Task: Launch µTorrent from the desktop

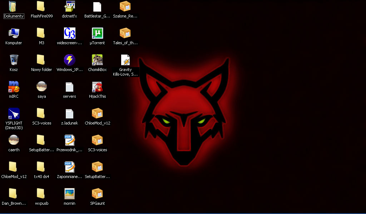Action: (97, 33)
